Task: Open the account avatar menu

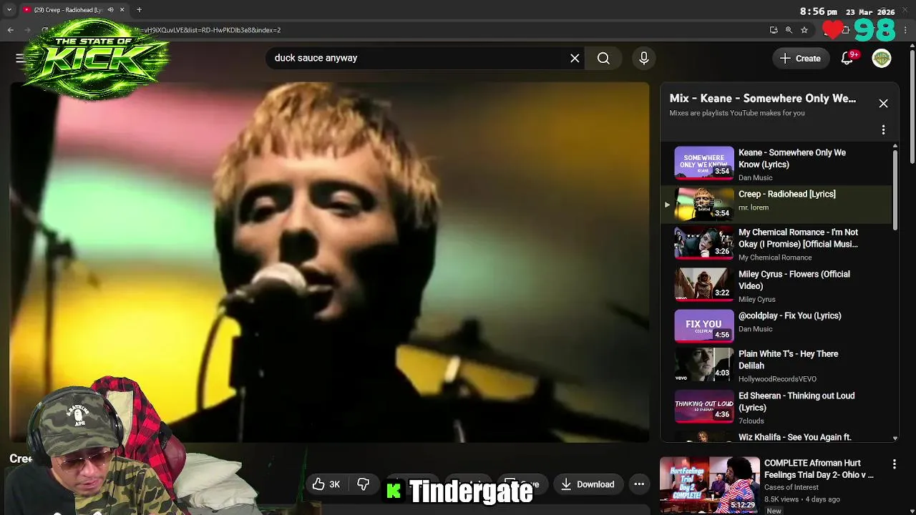Action: (882, 58)
